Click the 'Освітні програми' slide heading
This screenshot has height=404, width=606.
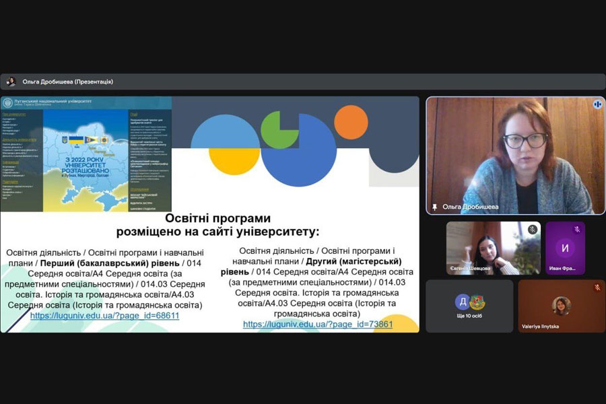coord(218,218)
